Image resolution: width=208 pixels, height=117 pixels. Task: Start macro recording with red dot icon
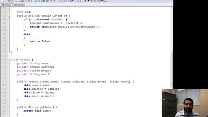pos(85,1)
